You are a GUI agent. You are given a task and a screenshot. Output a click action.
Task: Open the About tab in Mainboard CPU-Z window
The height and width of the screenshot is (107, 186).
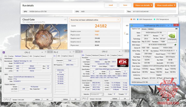point(43,56)
